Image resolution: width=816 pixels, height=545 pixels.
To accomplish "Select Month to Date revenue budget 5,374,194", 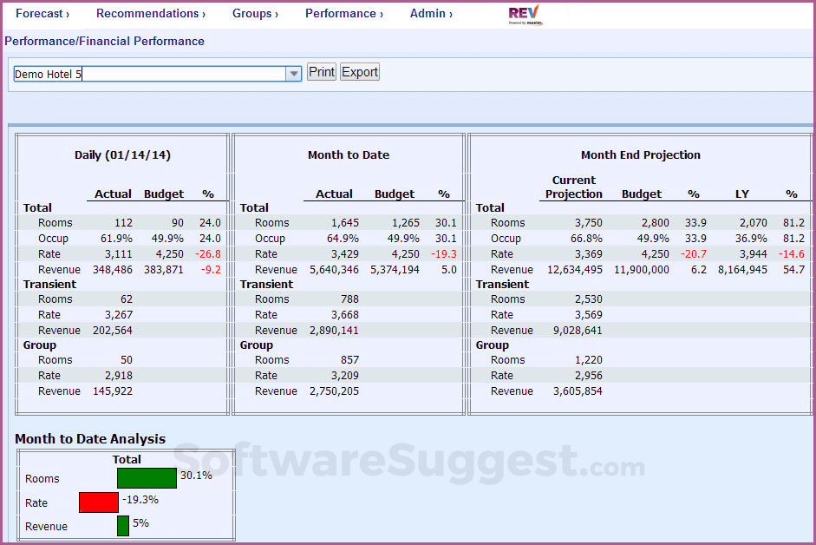I will (x=395, y=269).
